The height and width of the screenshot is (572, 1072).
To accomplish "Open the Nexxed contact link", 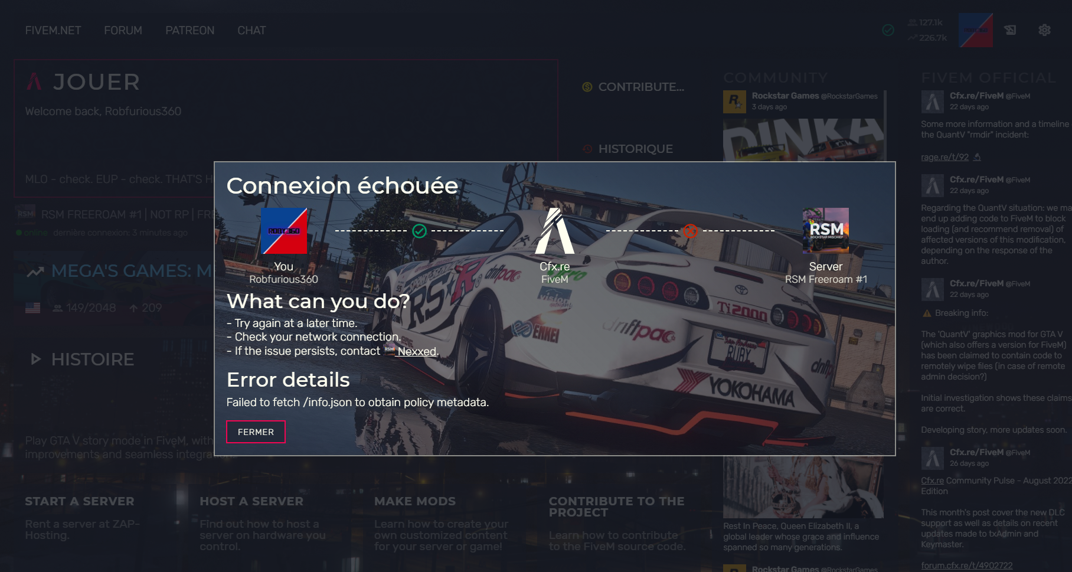I will (x=417, y=351).
